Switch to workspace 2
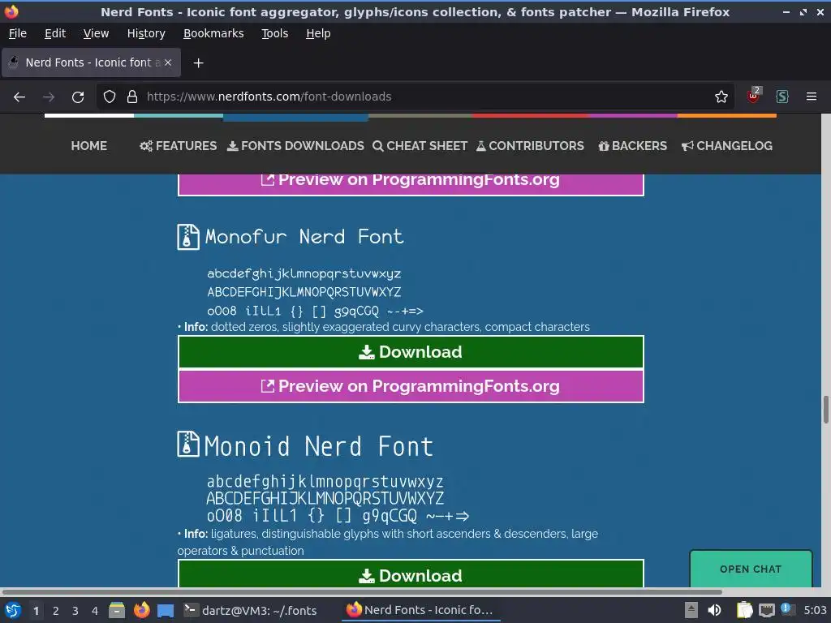Viewport: 831px width, 623px height. click(56, 611)
